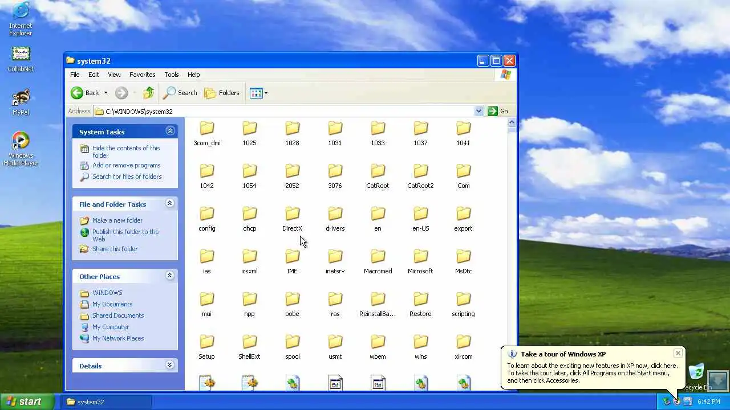
Task: Select the IME folder
Action: click(x=292, y=262)
